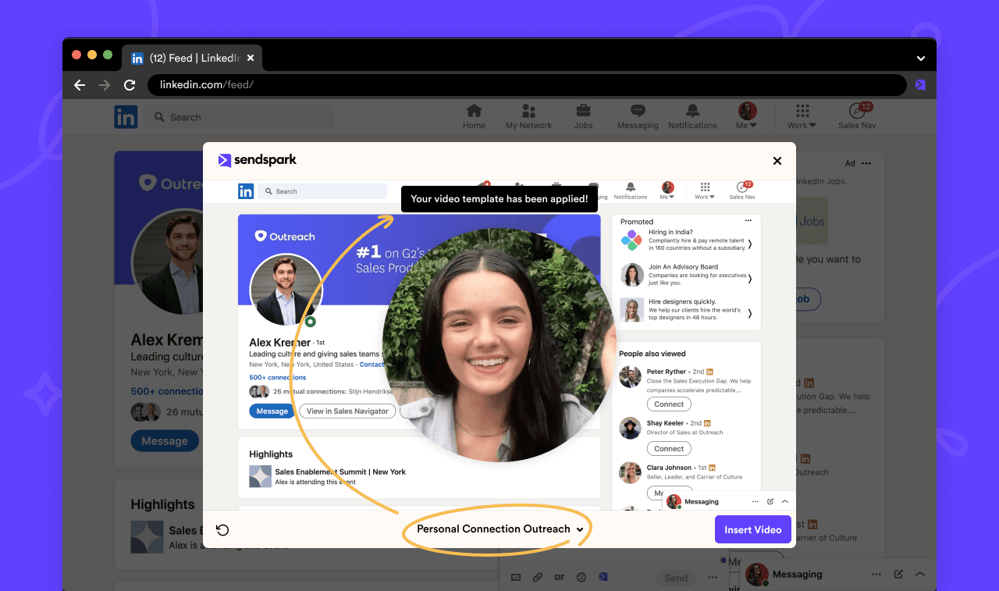Open the bottom Messaging bar three-dot menu
The width and height of the screenshot is (999, 591).
point(876,574)
